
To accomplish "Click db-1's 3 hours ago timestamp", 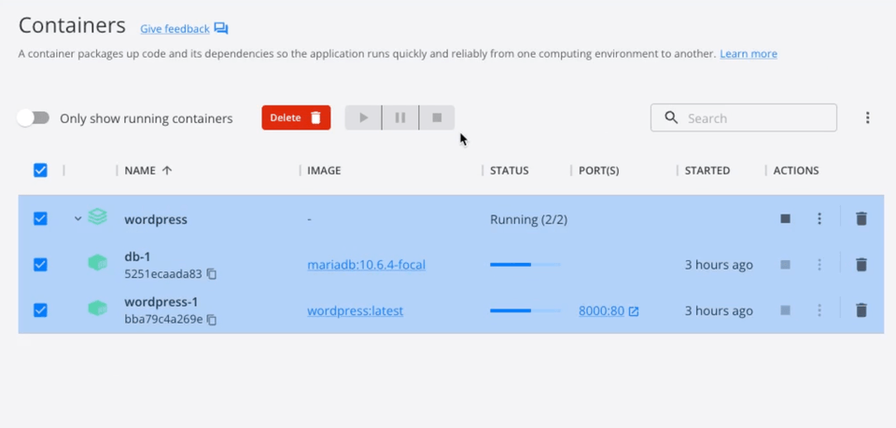I will [719, 265].
